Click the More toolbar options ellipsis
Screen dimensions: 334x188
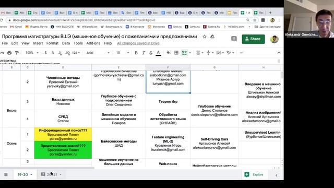[x=241, y=53]
